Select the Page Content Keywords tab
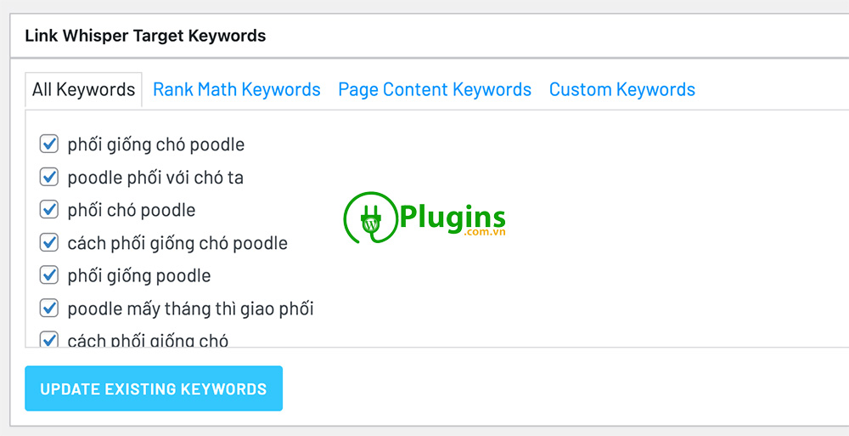The width and height of the screenshot is (849, 436). click(x=435, y=89)
